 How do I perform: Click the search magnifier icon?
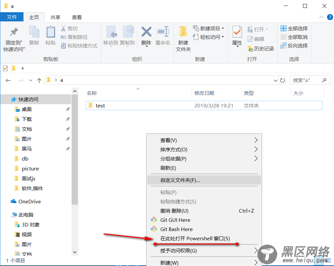pyautogui.click(x=324, y=80)
